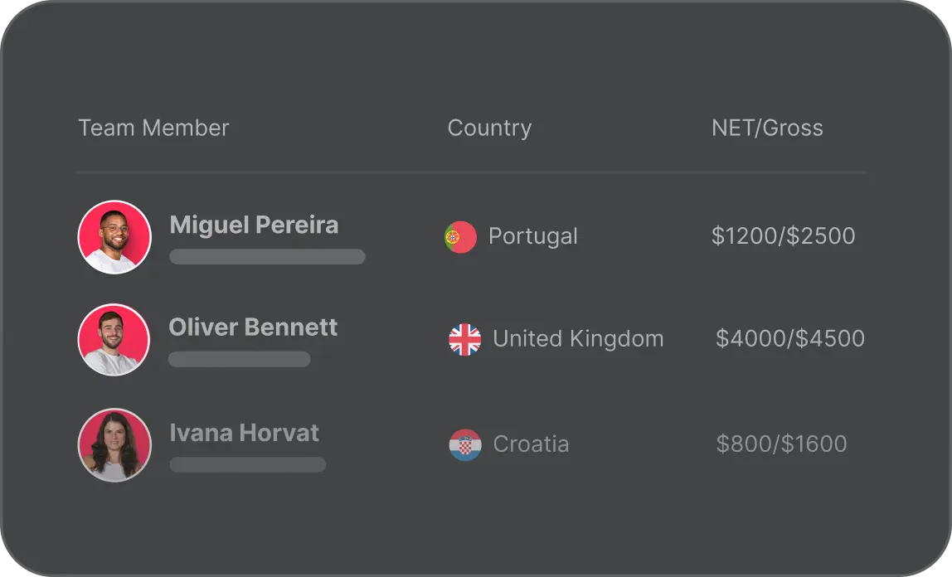This screenshot has height=577, width=952.
Task: Click placeholder bar under Ivana Horvat
Action: pos(247,464)
